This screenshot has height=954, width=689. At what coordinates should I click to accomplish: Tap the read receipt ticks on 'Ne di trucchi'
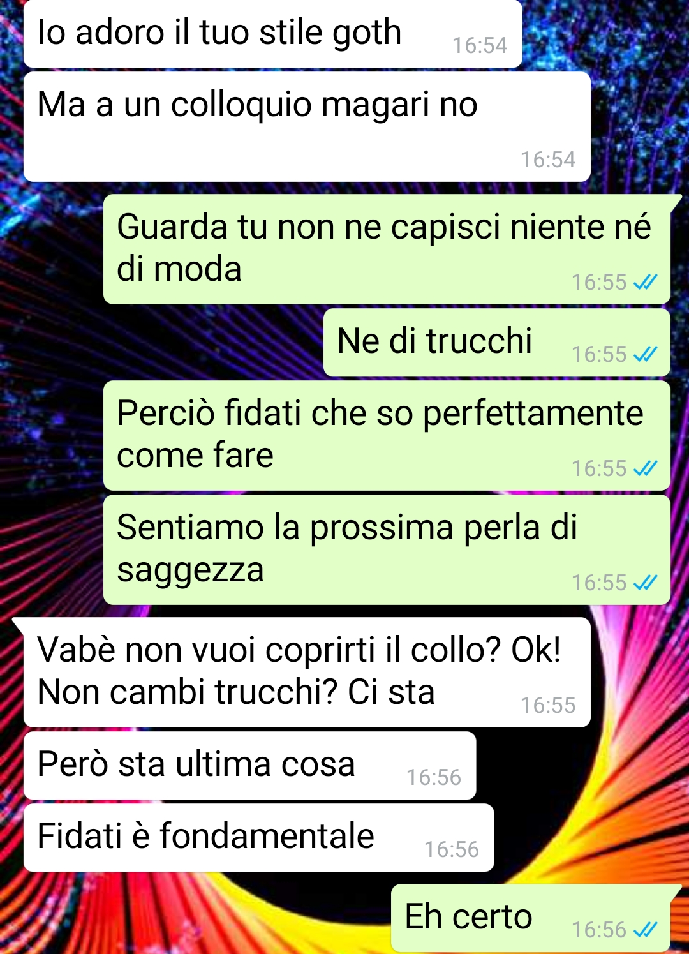(x=645, y=354)
